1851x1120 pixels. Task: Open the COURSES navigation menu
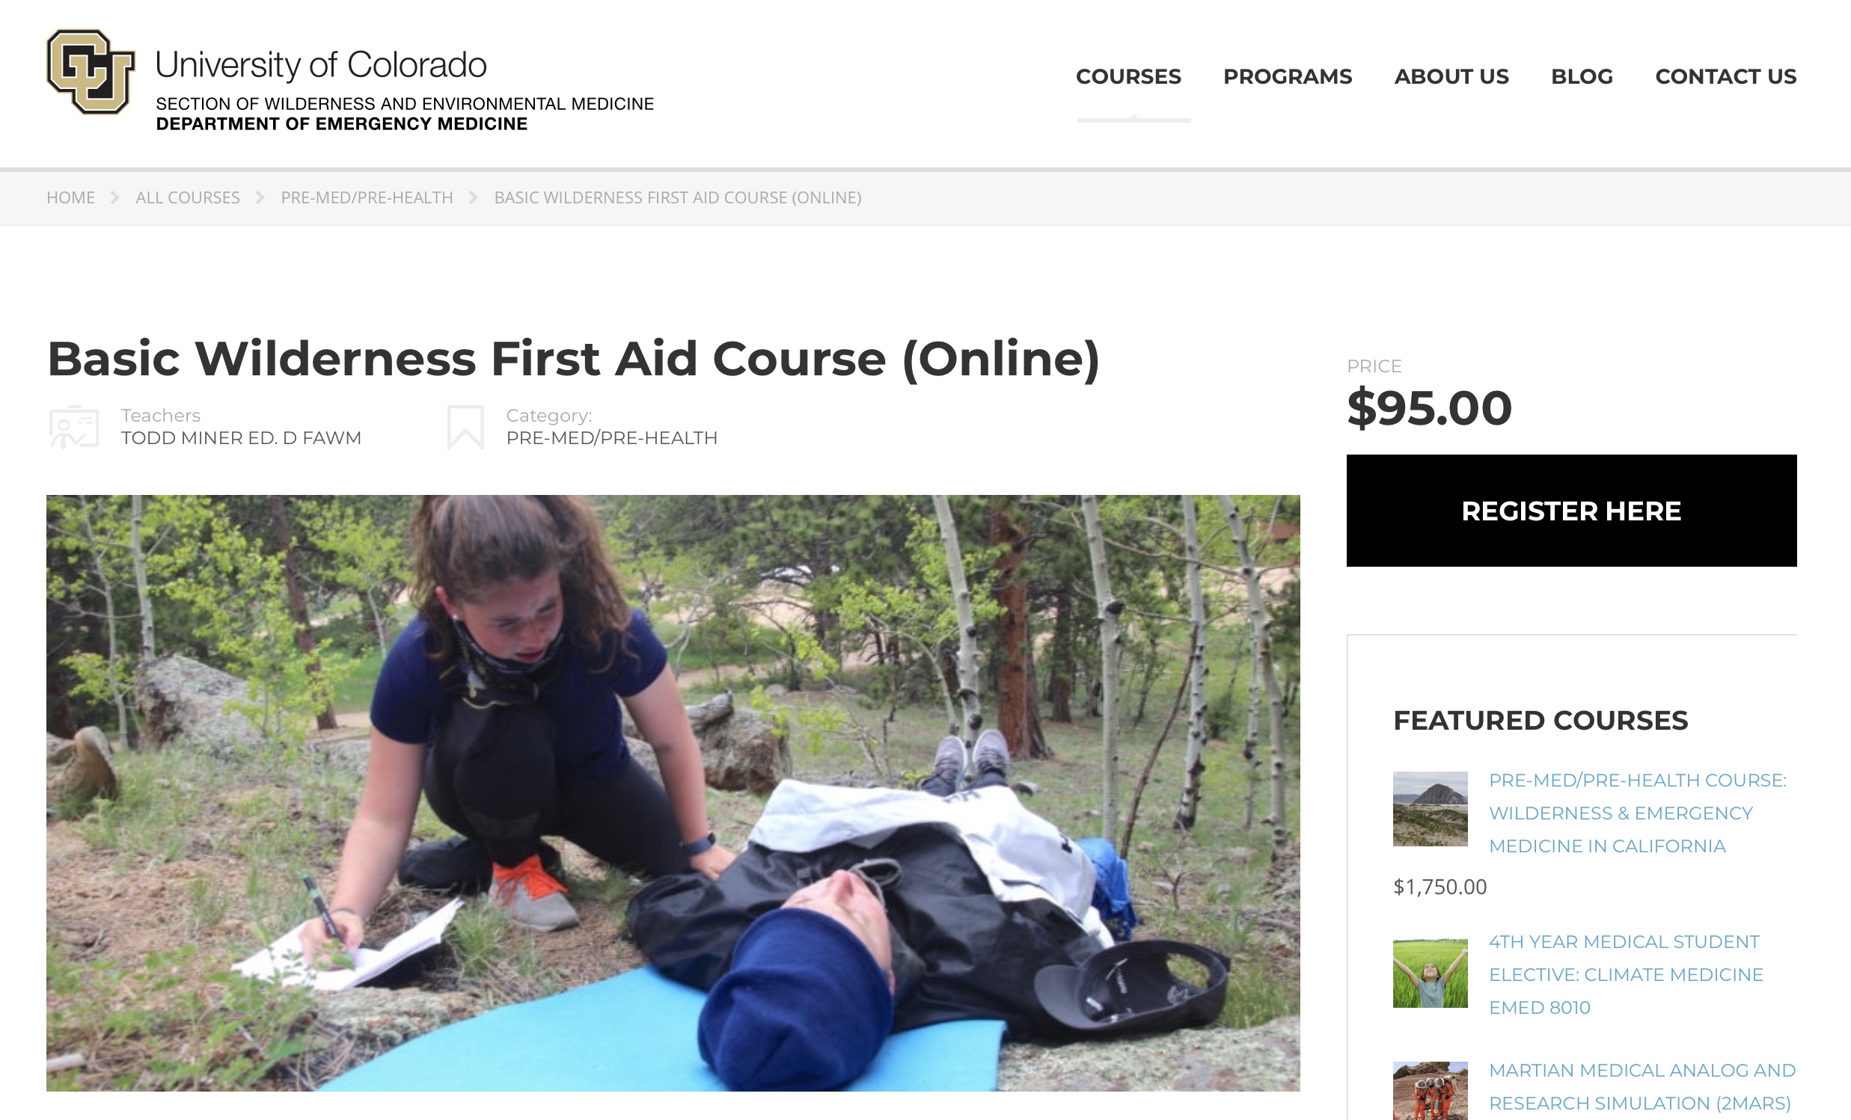click(1128, 76)
